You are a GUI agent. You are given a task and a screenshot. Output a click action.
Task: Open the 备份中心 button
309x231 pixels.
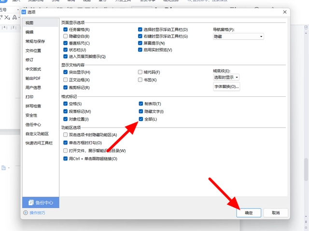(41, 203)
